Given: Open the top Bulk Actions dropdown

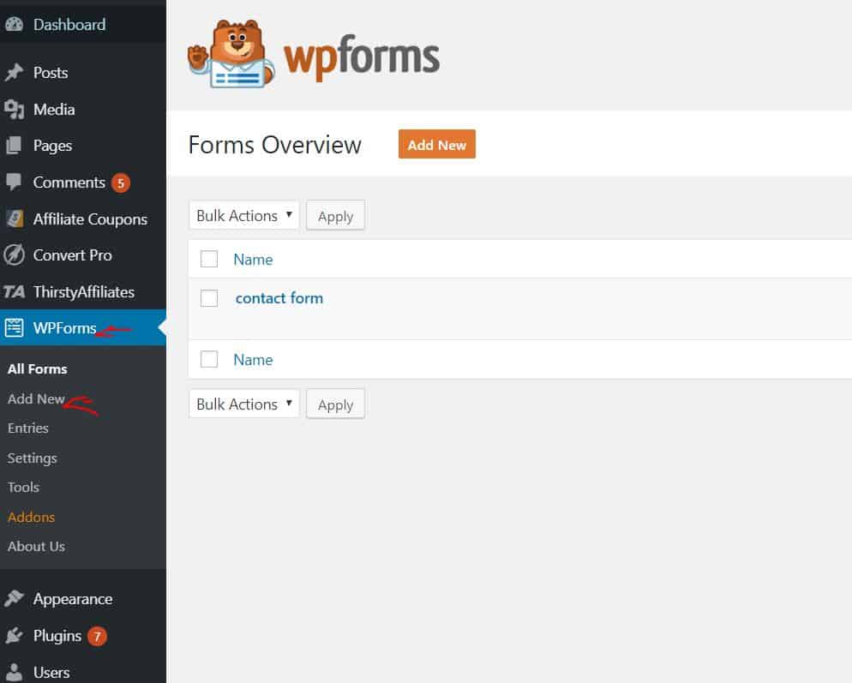Looking at the screenshot, I should pyautogui.click(x=244, y=216).
